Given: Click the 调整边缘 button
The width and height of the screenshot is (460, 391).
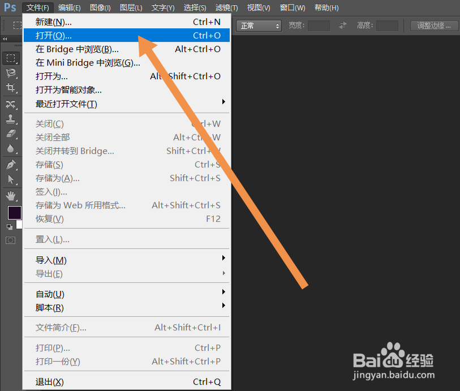Looking at the screenshot, I should click(431, 25).
